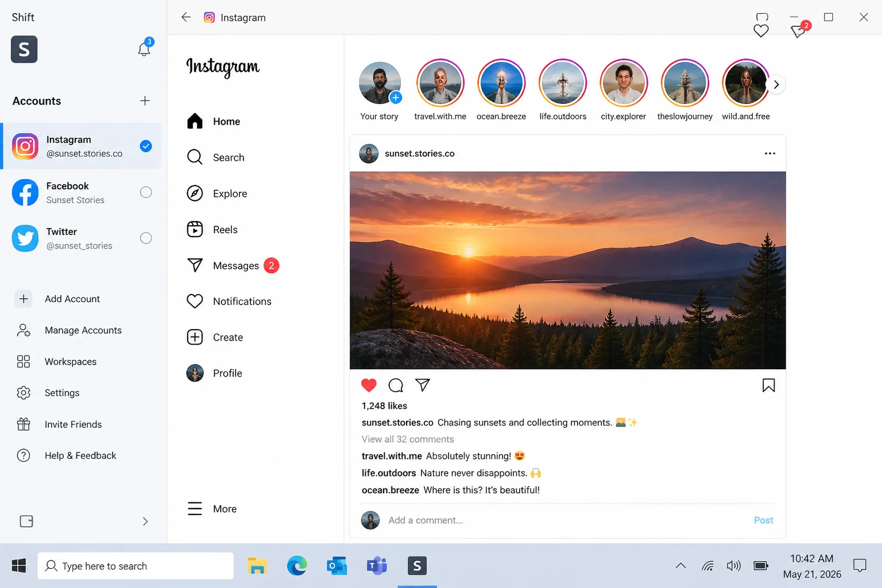Open Reels
Viewport: 882px width, 588px height.
(x=212, y=230)
